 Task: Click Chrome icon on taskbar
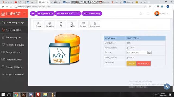point(16,95)
